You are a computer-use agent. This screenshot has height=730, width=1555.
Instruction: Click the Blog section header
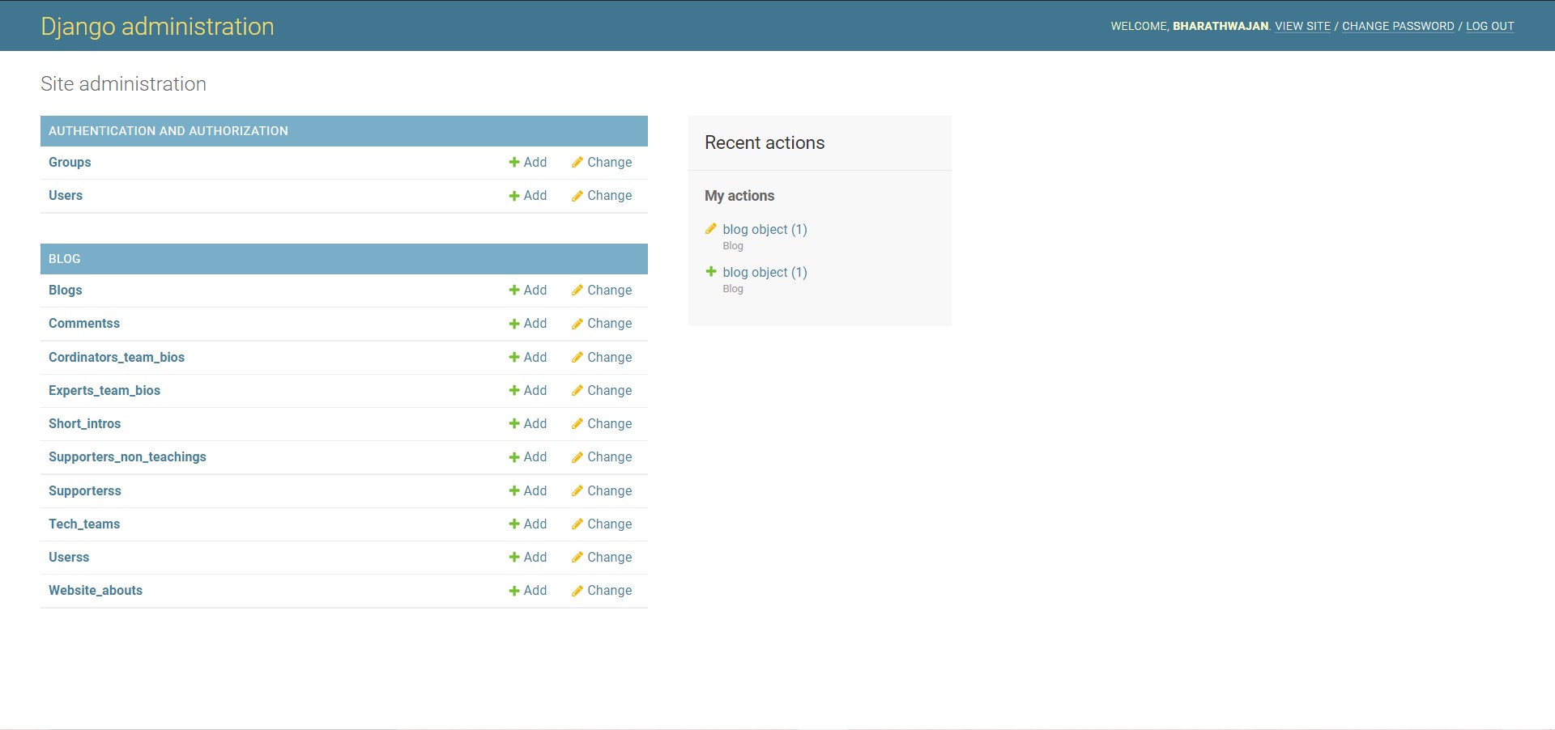pos(65,259)
